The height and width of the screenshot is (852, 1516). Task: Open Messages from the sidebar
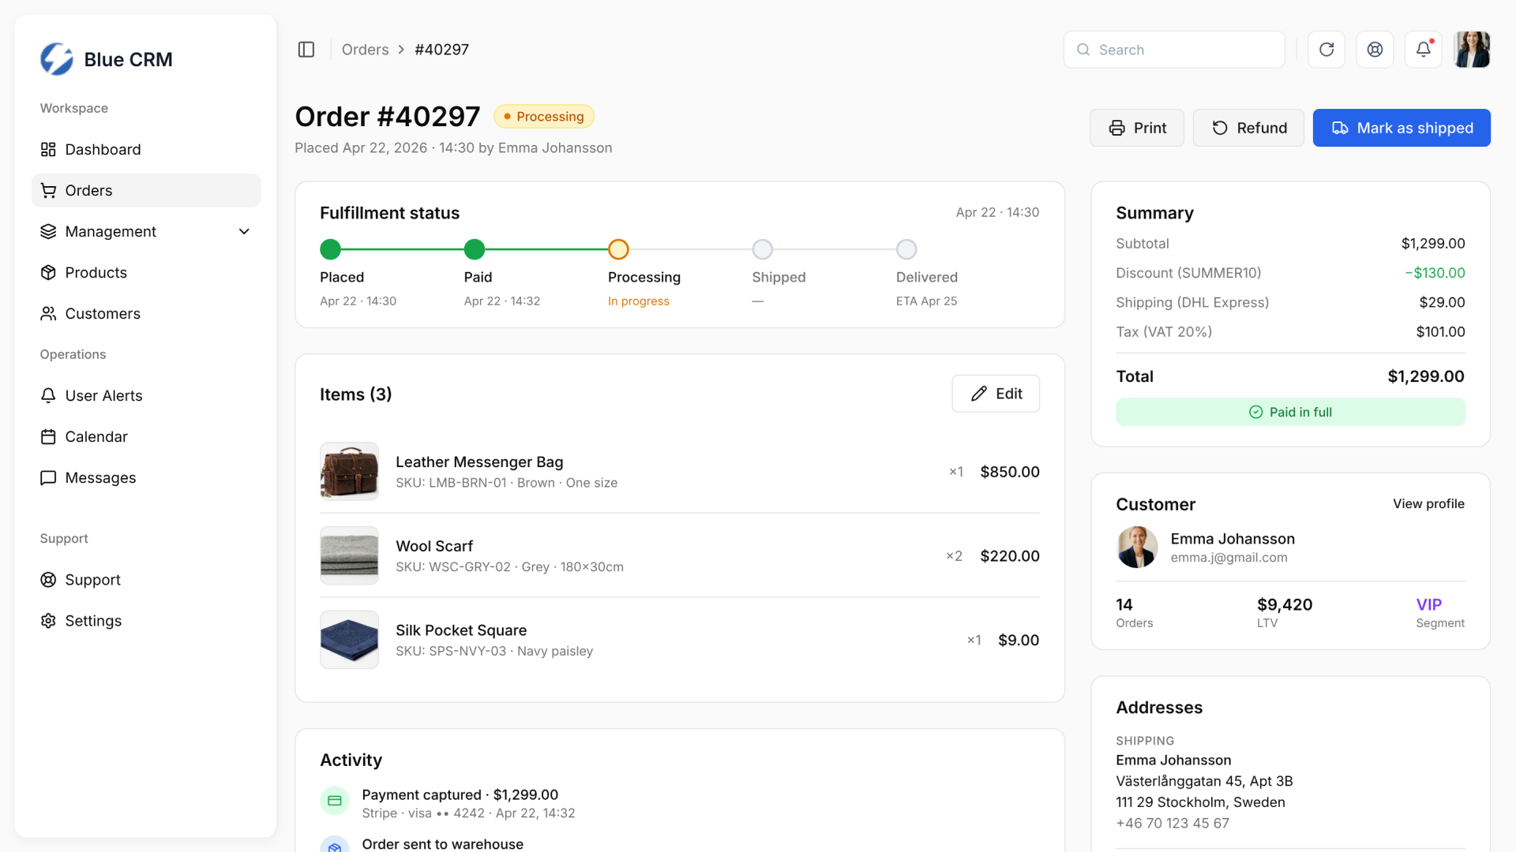pos(146,478)
